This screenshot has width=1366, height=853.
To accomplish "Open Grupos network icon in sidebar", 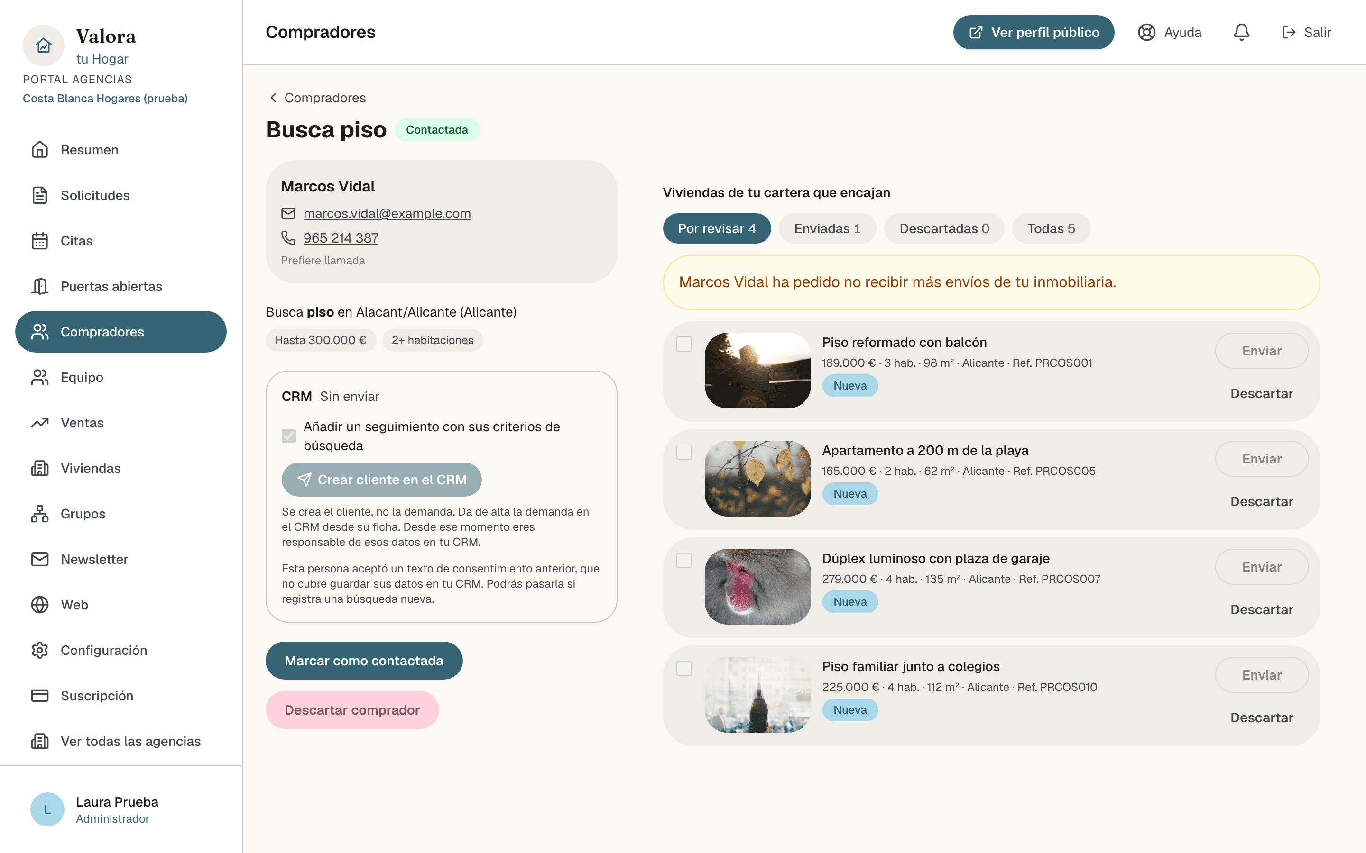I will [39, 514].
